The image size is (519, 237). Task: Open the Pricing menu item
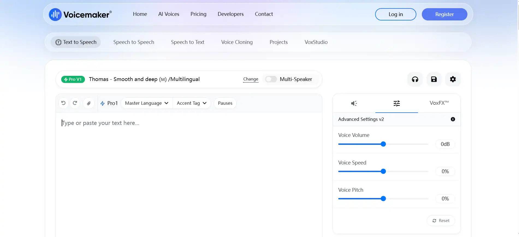click(198, 14)
